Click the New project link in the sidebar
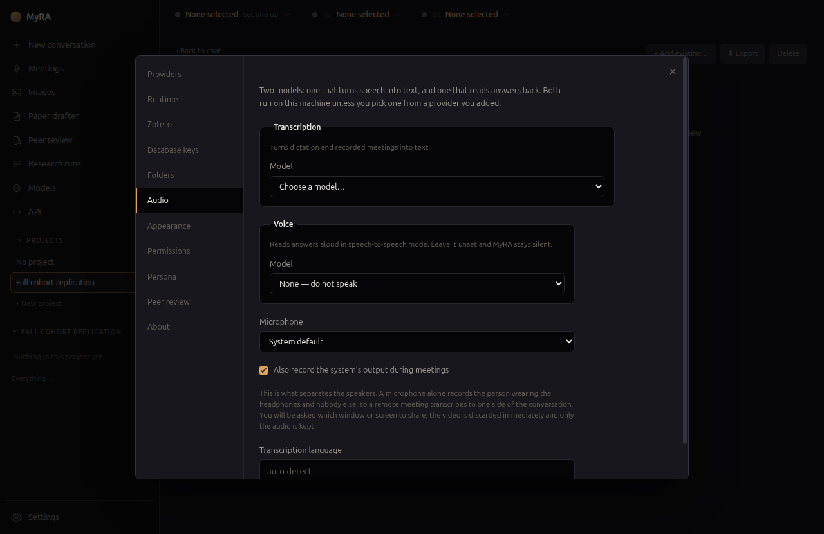The image size is (824, 534). (39, 303)
